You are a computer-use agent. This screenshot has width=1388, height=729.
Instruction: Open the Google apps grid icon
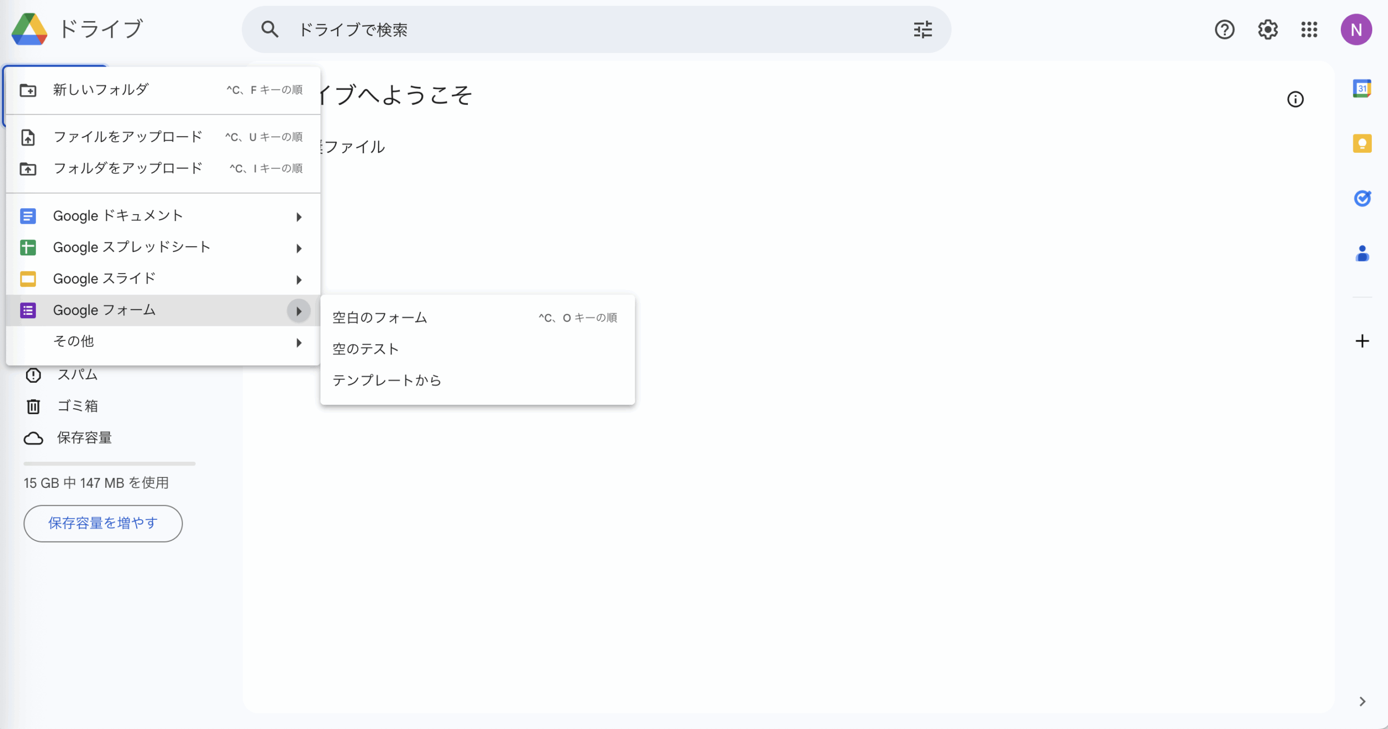pyautogui.click(x=1309, y=30)
